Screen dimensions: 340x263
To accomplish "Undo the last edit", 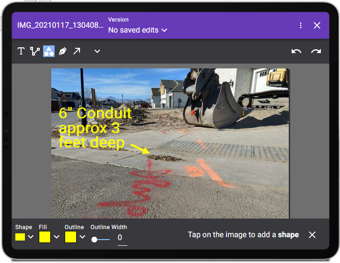I will 296,51.
